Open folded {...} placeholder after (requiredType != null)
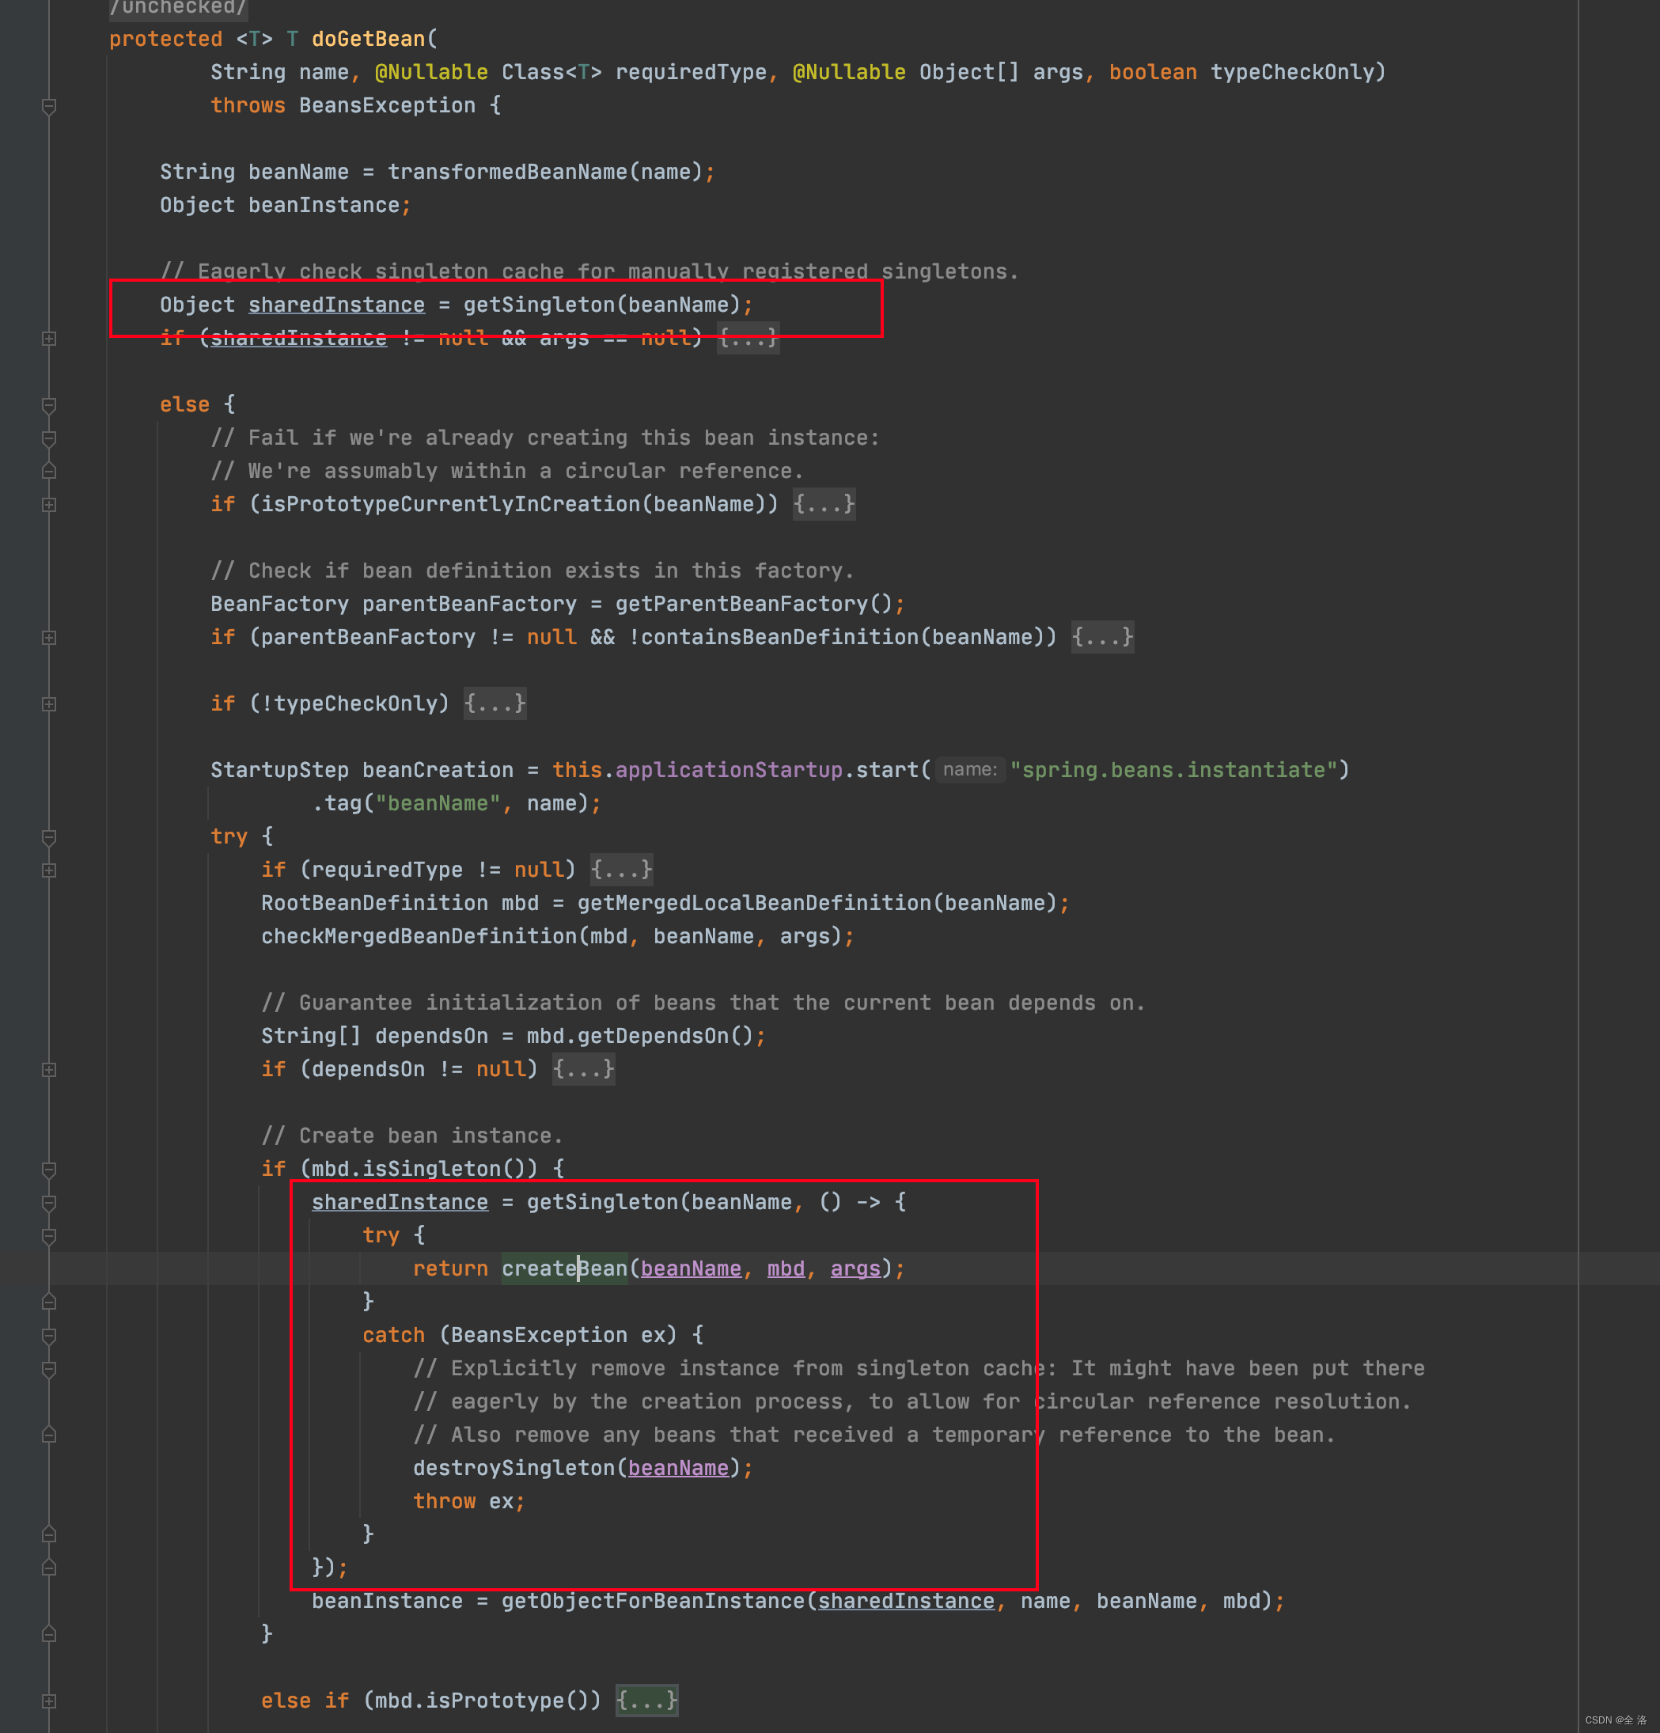The image size is (1660, 1733). [621, 869]
